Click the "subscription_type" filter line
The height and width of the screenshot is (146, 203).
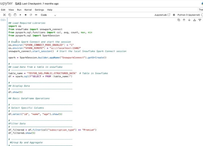click(52, 130)
